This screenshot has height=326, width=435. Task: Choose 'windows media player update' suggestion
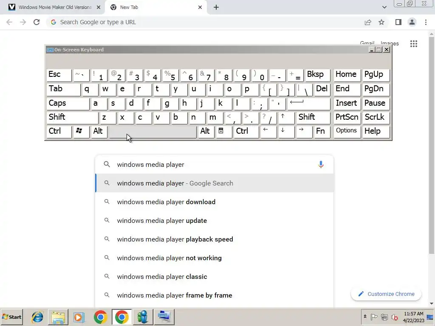(215, 221)
